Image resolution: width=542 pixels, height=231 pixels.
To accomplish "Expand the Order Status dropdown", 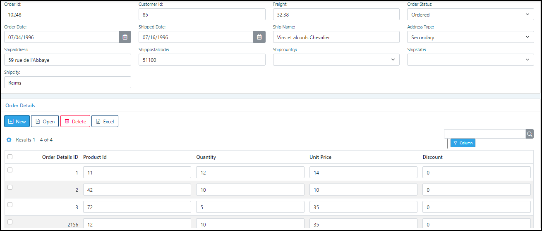I will [x=470, y=14].
